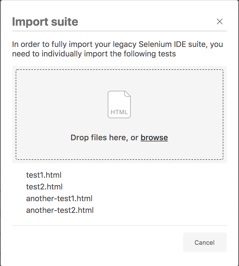The image size is (239, 266).
Task: Click the Import suite dialog title
Action: point(45,22)
